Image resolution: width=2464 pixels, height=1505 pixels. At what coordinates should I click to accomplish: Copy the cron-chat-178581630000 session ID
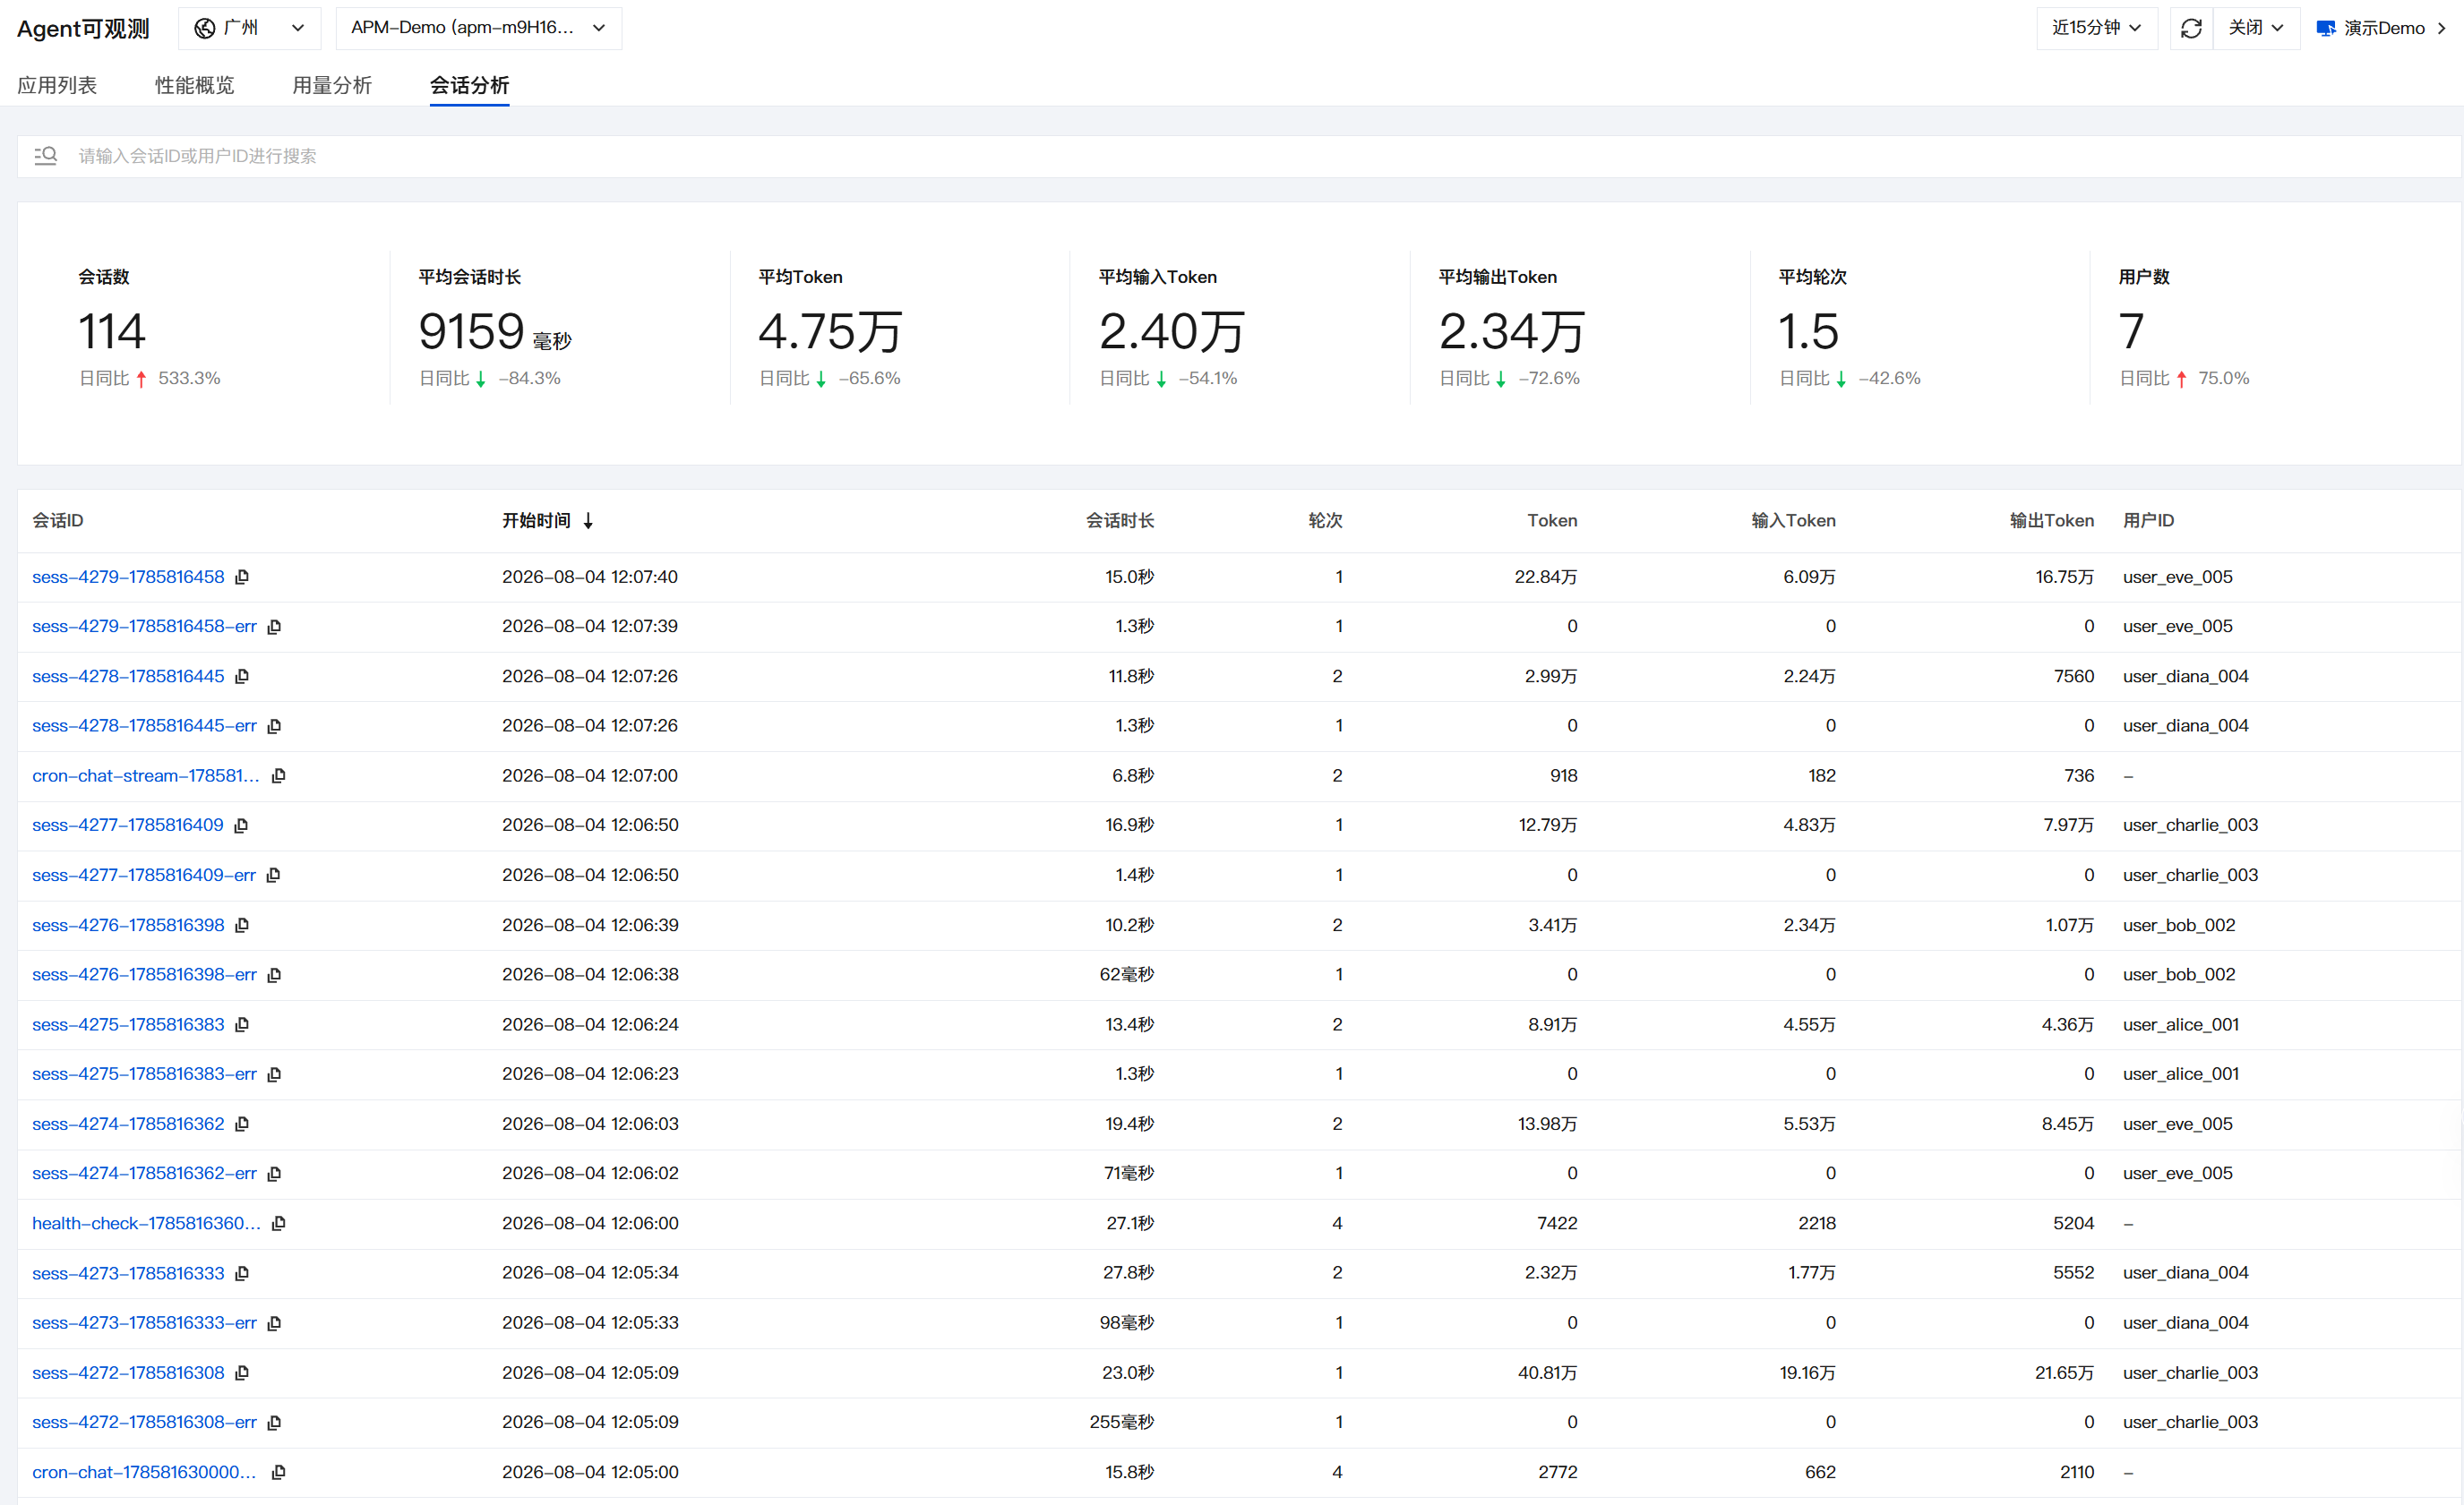tap(279, 1472)
